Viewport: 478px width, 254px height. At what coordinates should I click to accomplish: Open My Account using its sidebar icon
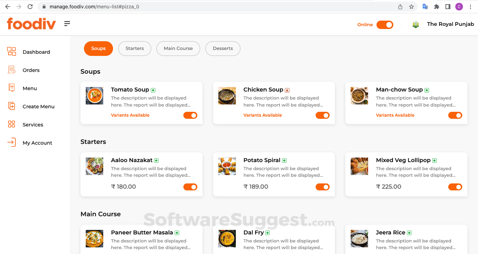tap(12, 142)
